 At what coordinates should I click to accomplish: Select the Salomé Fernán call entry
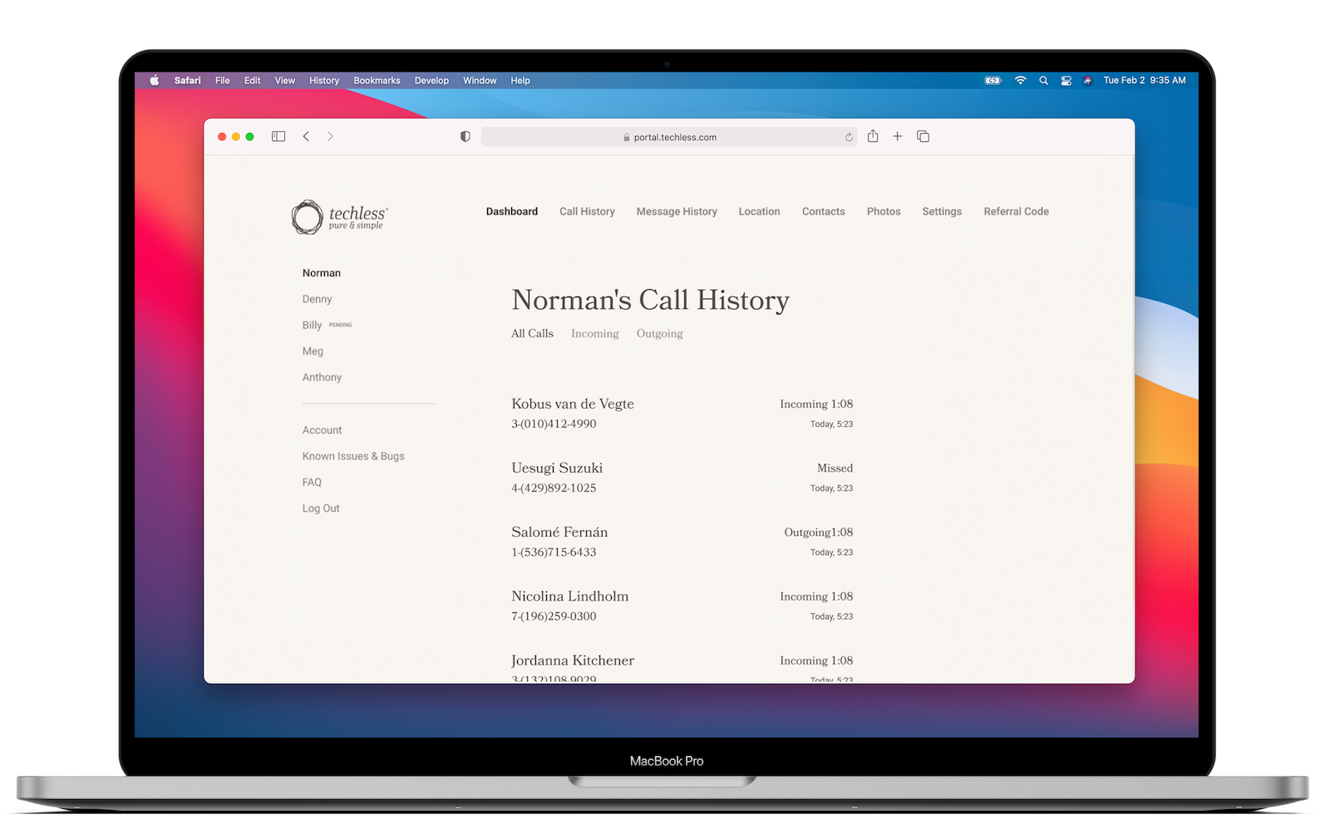[x=682, y=542]
